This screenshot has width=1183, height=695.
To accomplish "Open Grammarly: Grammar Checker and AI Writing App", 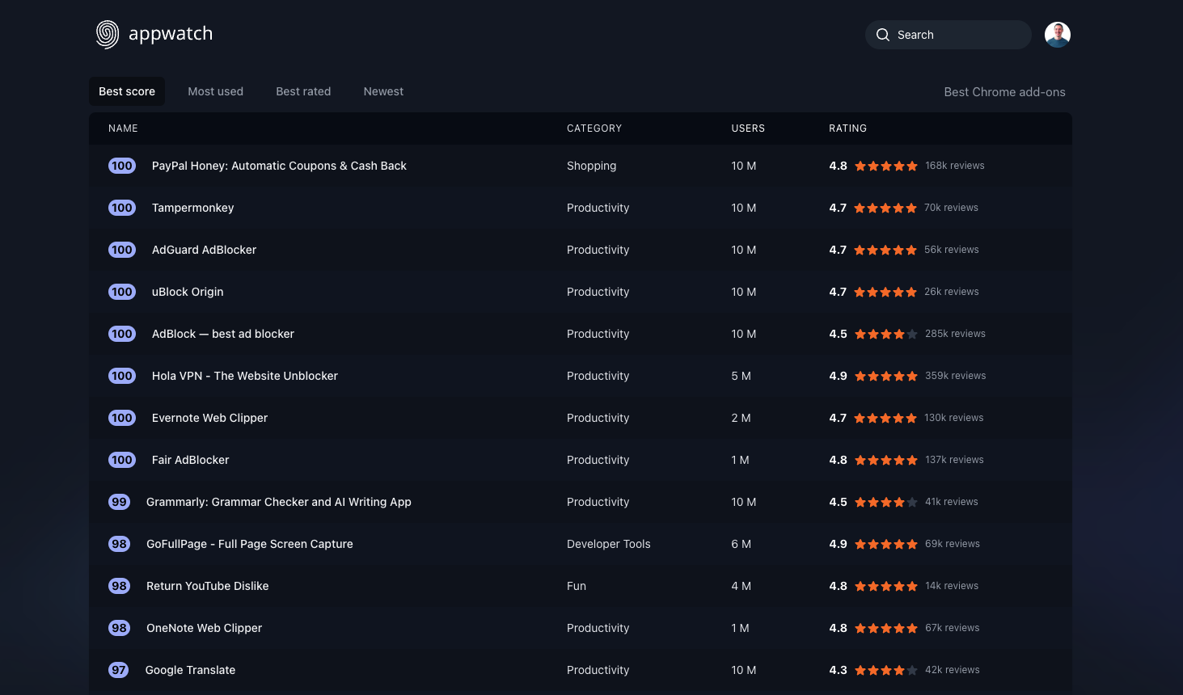I will tap(279, 502).
